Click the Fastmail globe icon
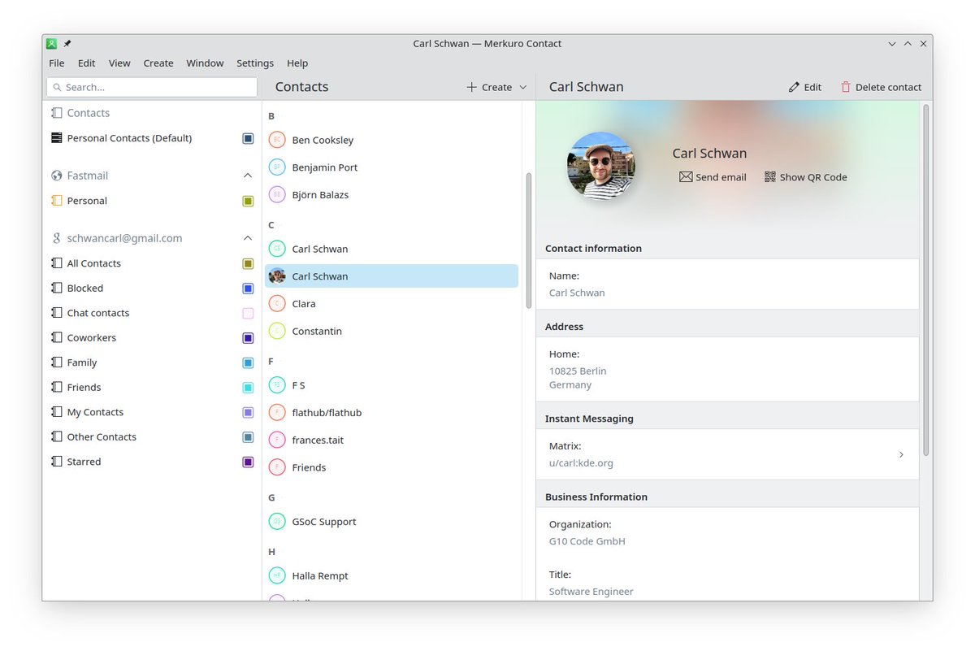 [x=56, y=176]
